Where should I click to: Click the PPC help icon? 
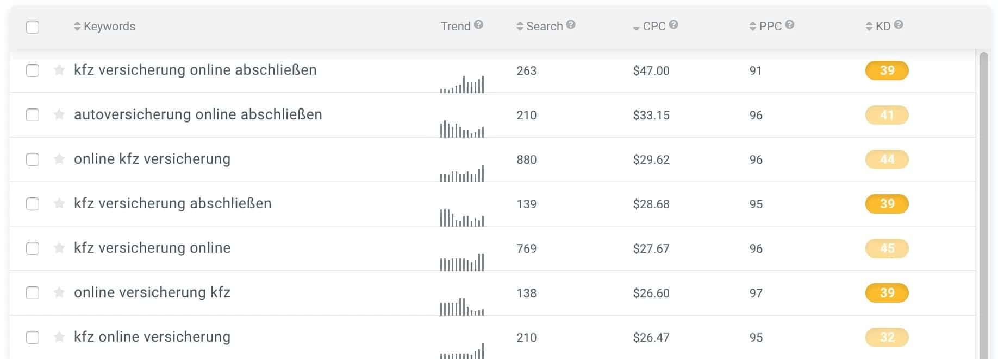tap(789, 23)
